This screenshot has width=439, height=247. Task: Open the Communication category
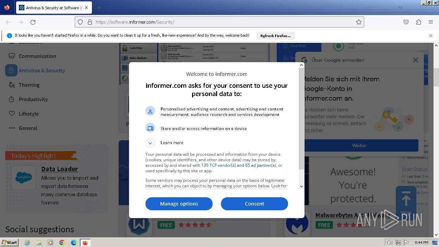tap(37, 56)
